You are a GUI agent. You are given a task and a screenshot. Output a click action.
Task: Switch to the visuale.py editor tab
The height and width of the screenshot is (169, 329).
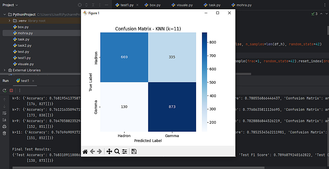182,5
